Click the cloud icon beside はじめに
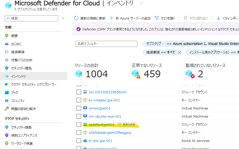Image resolution: width=239 pixels, height=149 pixels. coord(7,44)
